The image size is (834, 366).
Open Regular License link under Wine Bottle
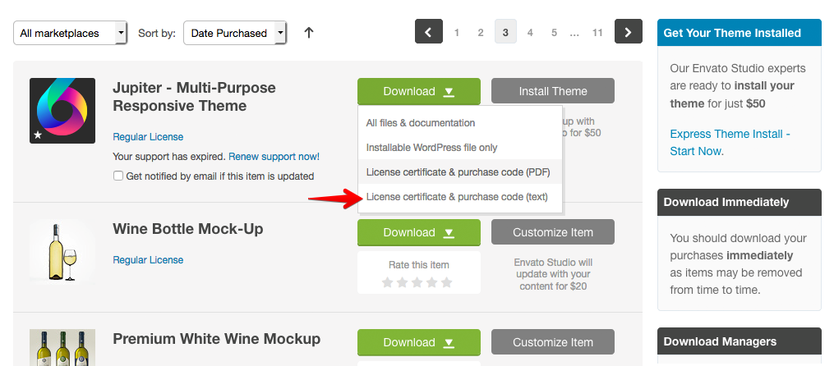[x=148, y=260]
